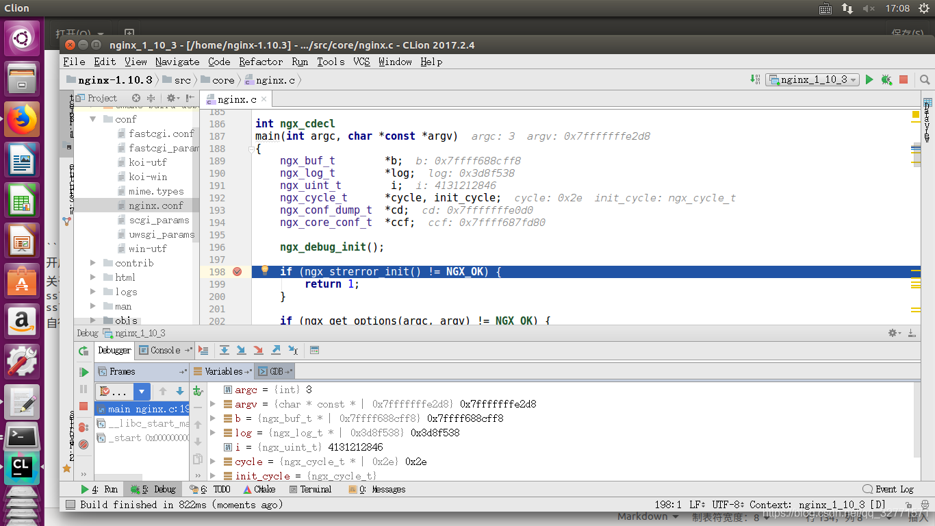Click the Evaluate Expression icon
The width and height of the screenshot is (935, 526).
314,350
